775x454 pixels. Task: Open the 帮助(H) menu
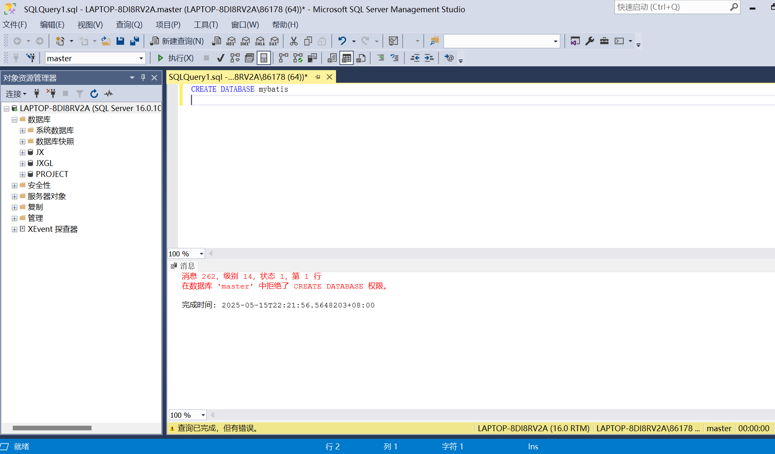point(285,25)
